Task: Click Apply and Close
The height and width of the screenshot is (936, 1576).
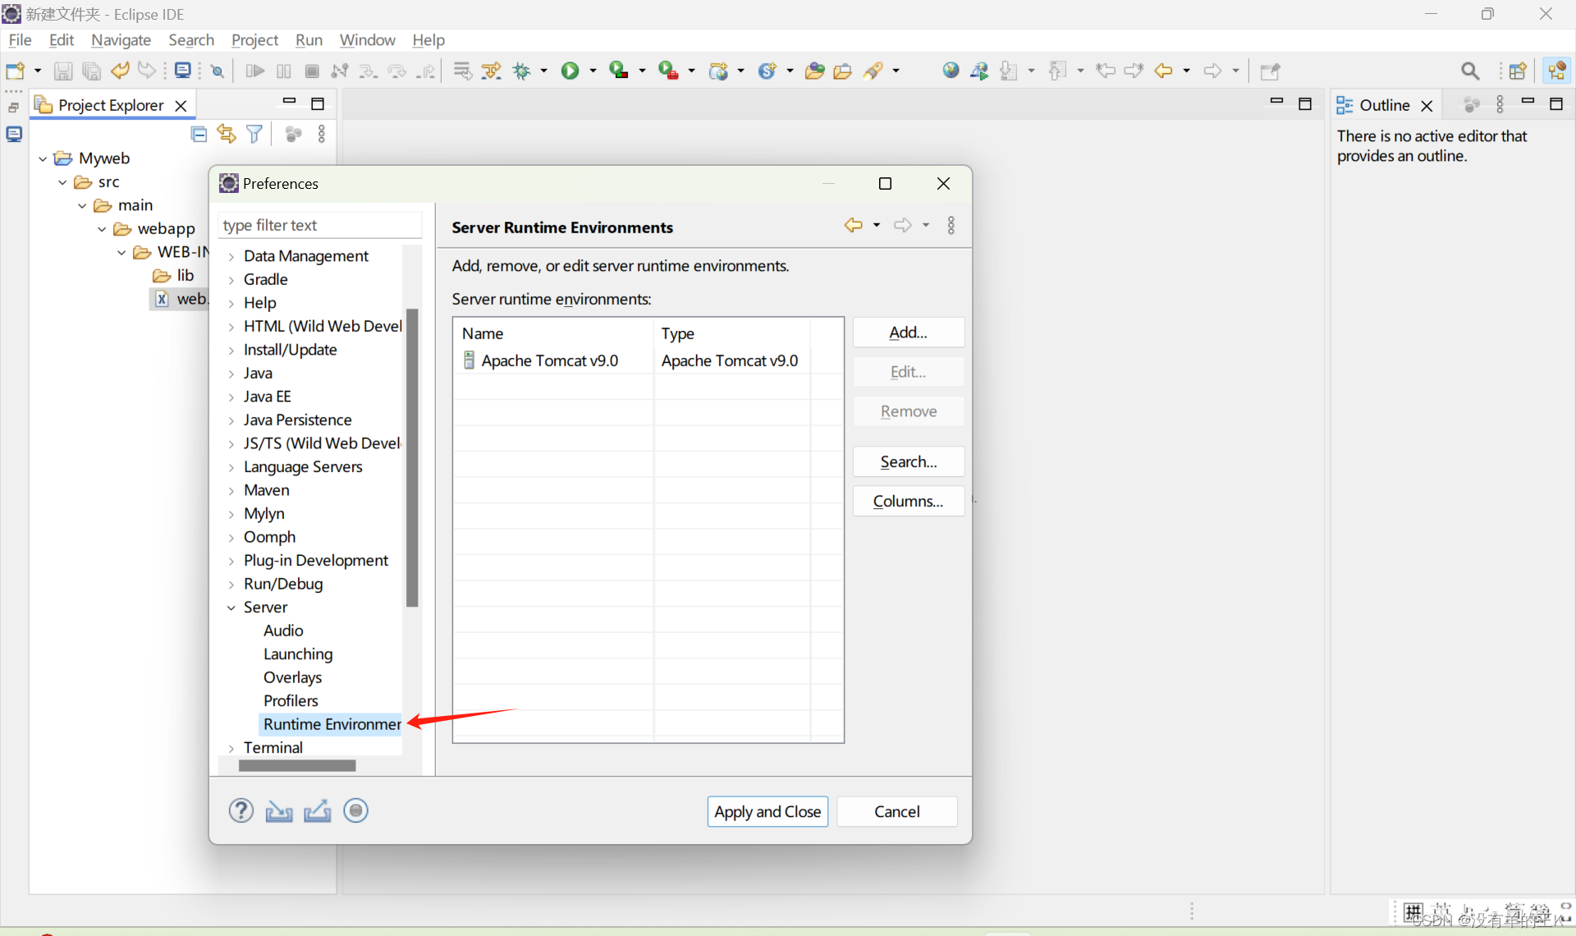Action: 767,811
